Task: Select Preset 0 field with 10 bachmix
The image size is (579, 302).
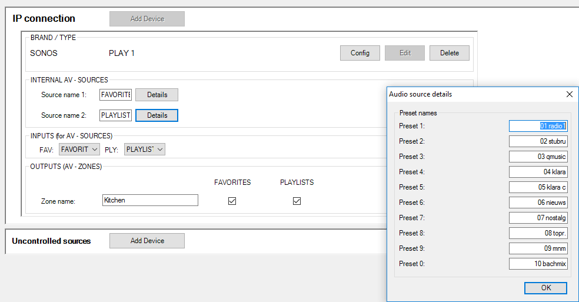Action: [538, 264]
